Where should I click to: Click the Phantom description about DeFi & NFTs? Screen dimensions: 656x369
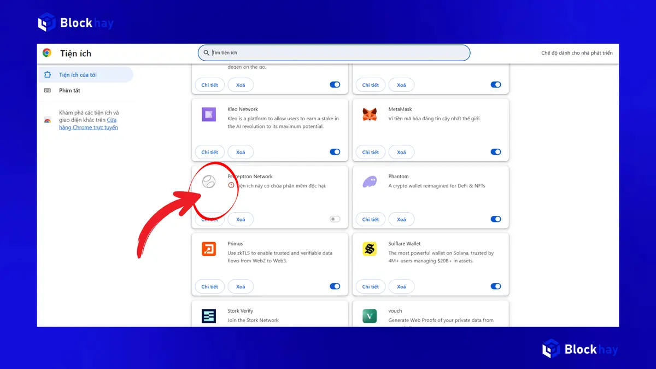[x=437, y=186]
